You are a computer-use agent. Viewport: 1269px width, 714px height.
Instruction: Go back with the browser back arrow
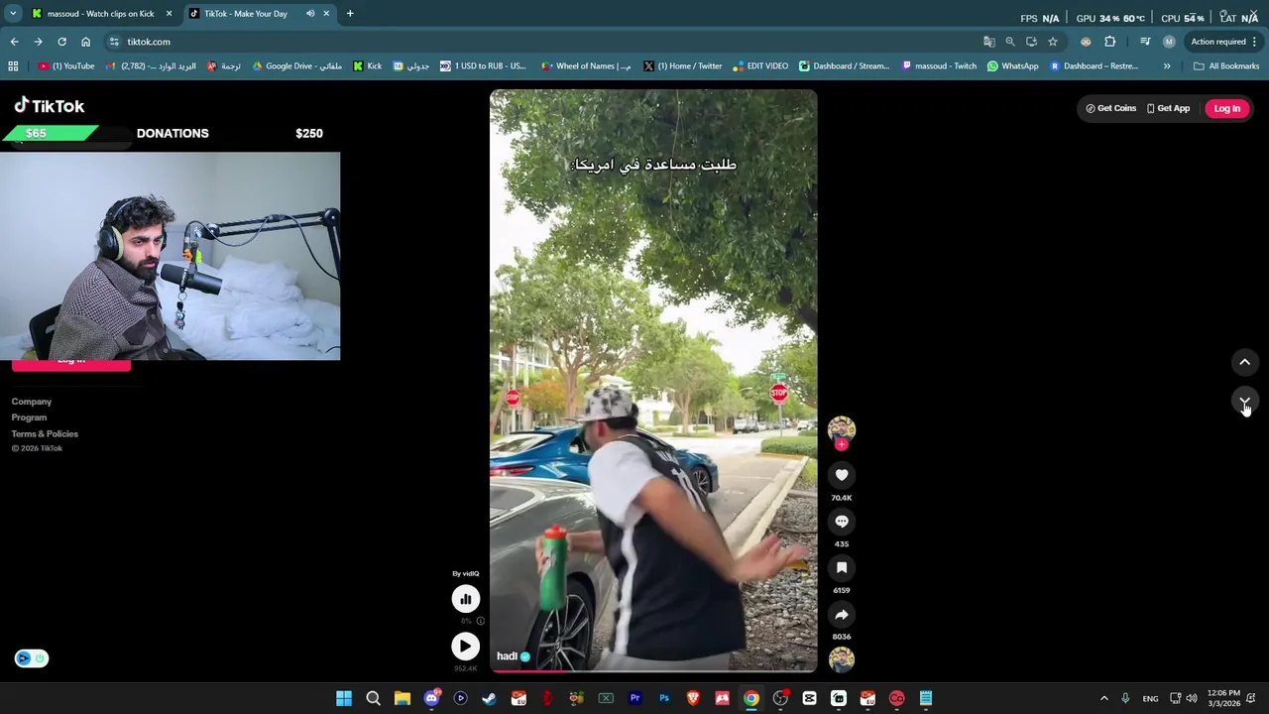(14, 42)
